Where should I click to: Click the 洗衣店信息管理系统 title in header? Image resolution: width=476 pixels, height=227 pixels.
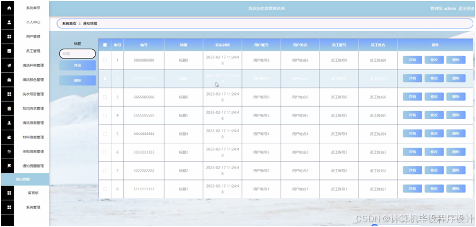[x=266, y=8]
